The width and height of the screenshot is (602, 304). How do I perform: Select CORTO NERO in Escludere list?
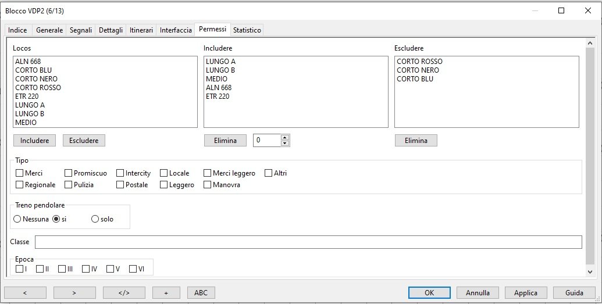click(418, 70)
